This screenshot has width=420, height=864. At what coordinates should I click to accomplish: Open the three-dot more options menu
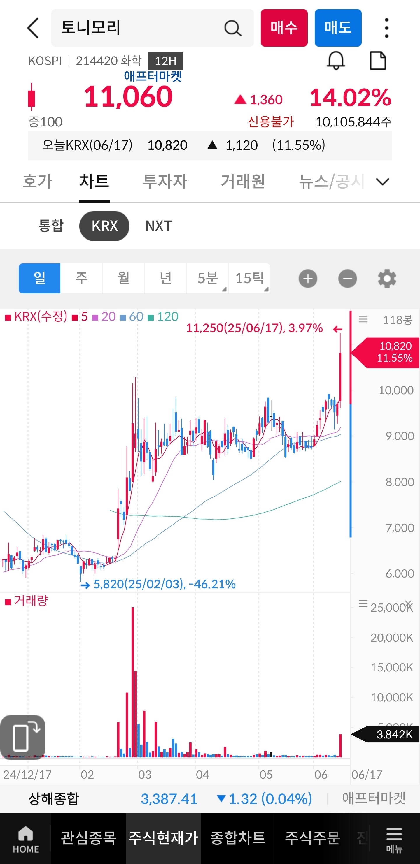(386, 28)
